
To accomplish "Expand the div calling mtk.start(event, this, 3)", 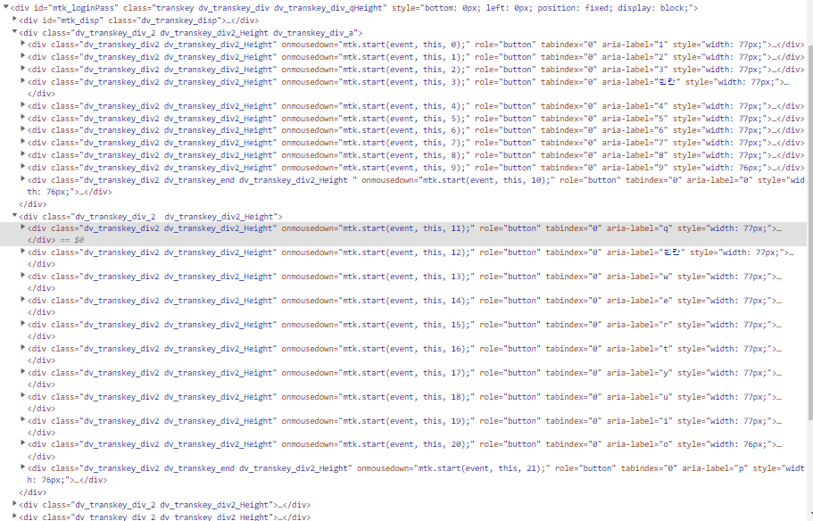I will pyautogui.click(x=23, y=81).
